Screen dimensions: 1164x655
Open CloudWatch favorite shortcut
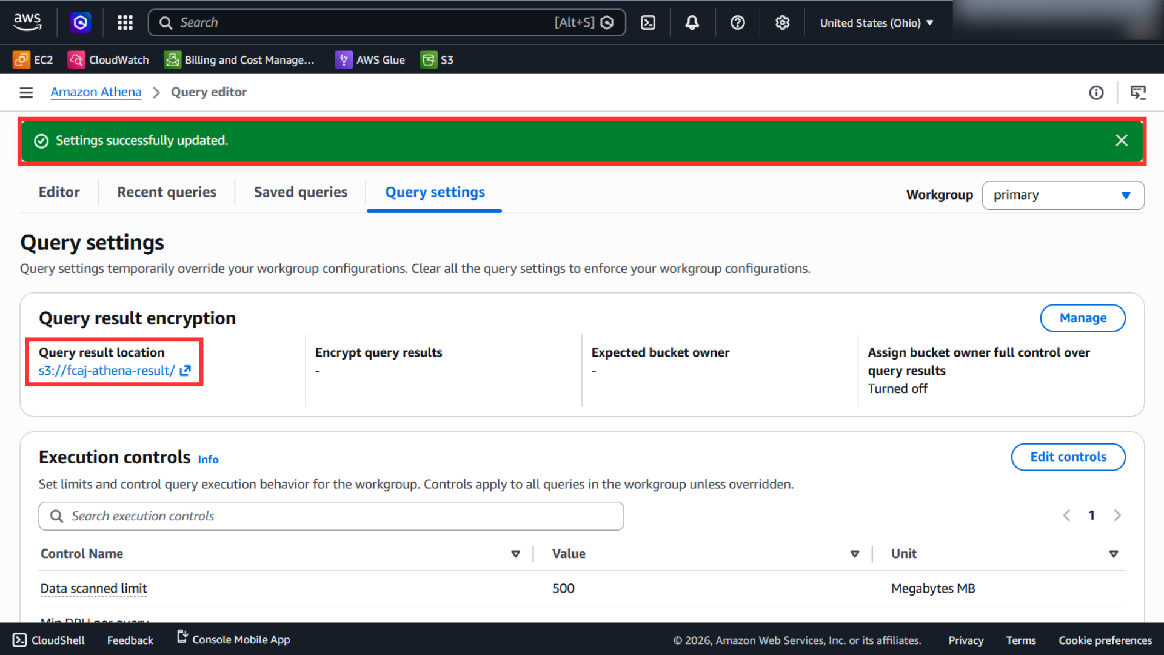tap(108, 59)
